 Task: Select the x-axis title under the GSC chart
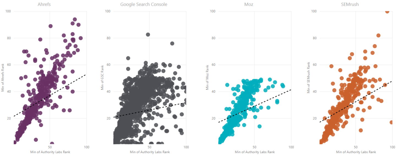(150, 152)
